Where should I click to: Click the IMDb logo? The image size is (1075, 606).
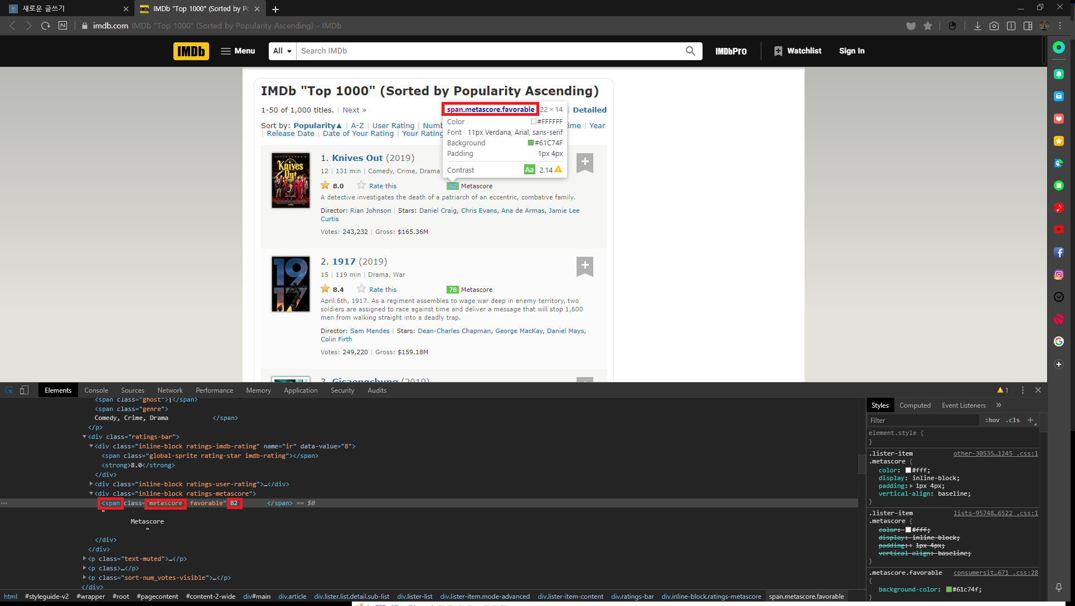point(191,51)
